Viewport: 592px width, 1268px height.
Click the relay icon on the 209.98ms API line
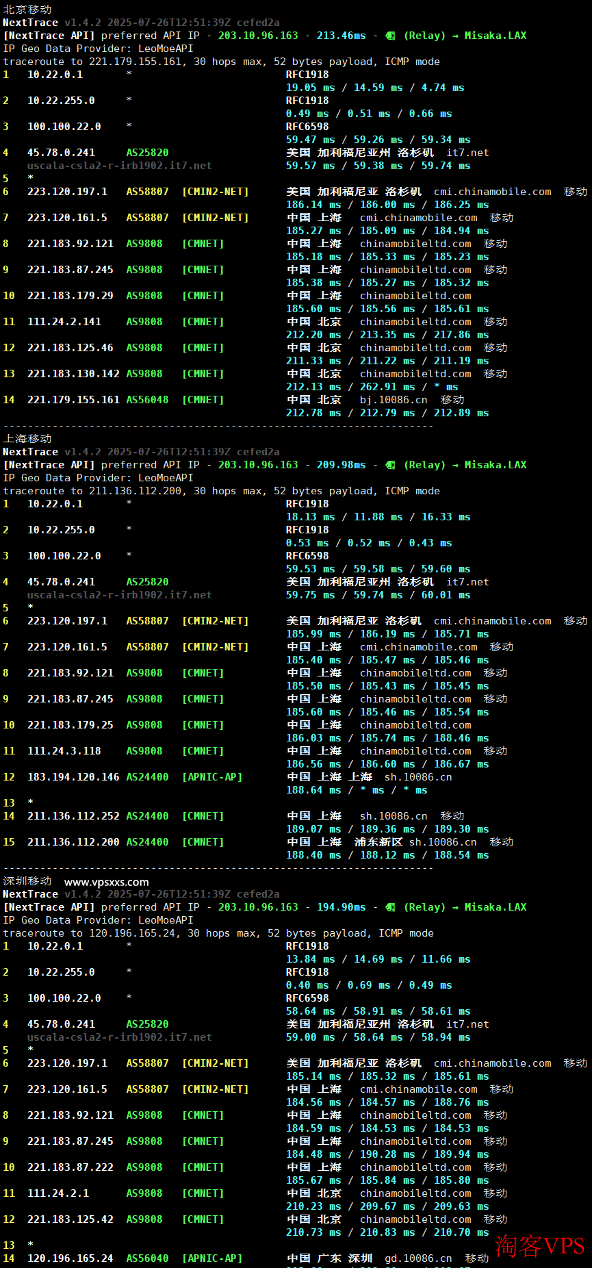390,465
